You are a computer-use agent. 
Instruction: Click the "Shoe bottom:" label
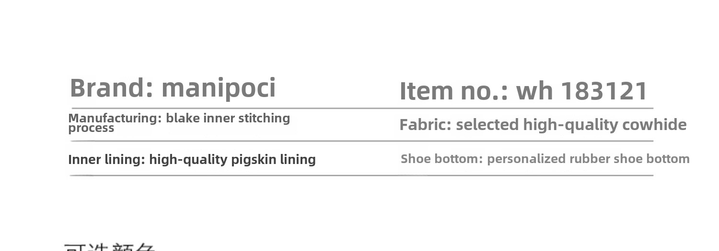tap(441, 159)
